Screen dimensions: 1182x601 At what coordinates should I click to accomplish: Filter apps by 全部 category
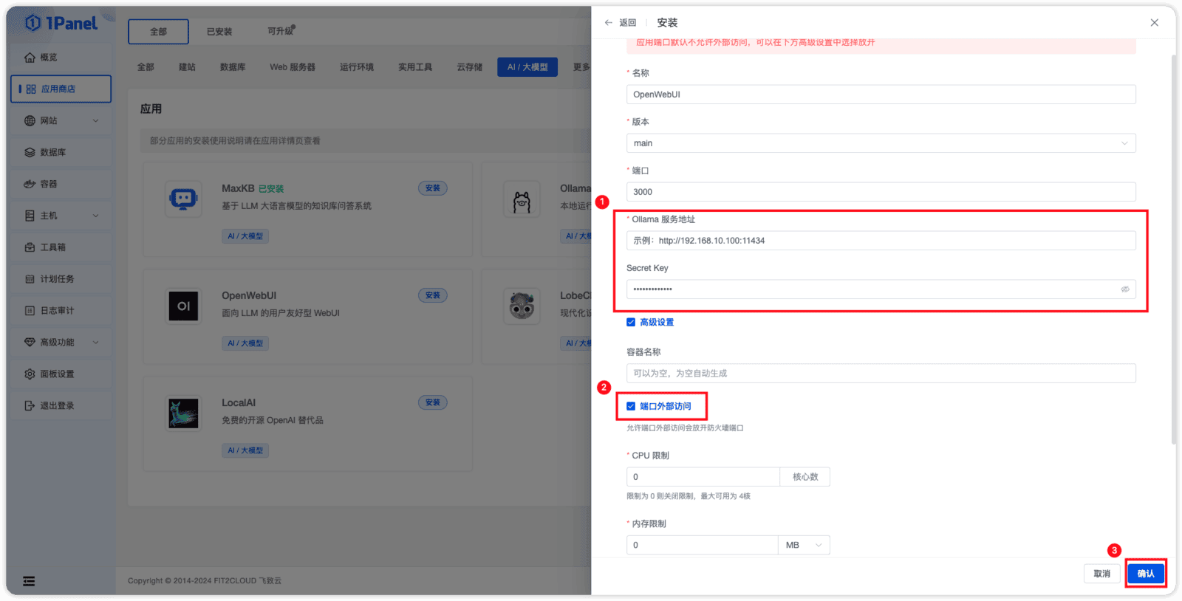click(x=146, y=67)
